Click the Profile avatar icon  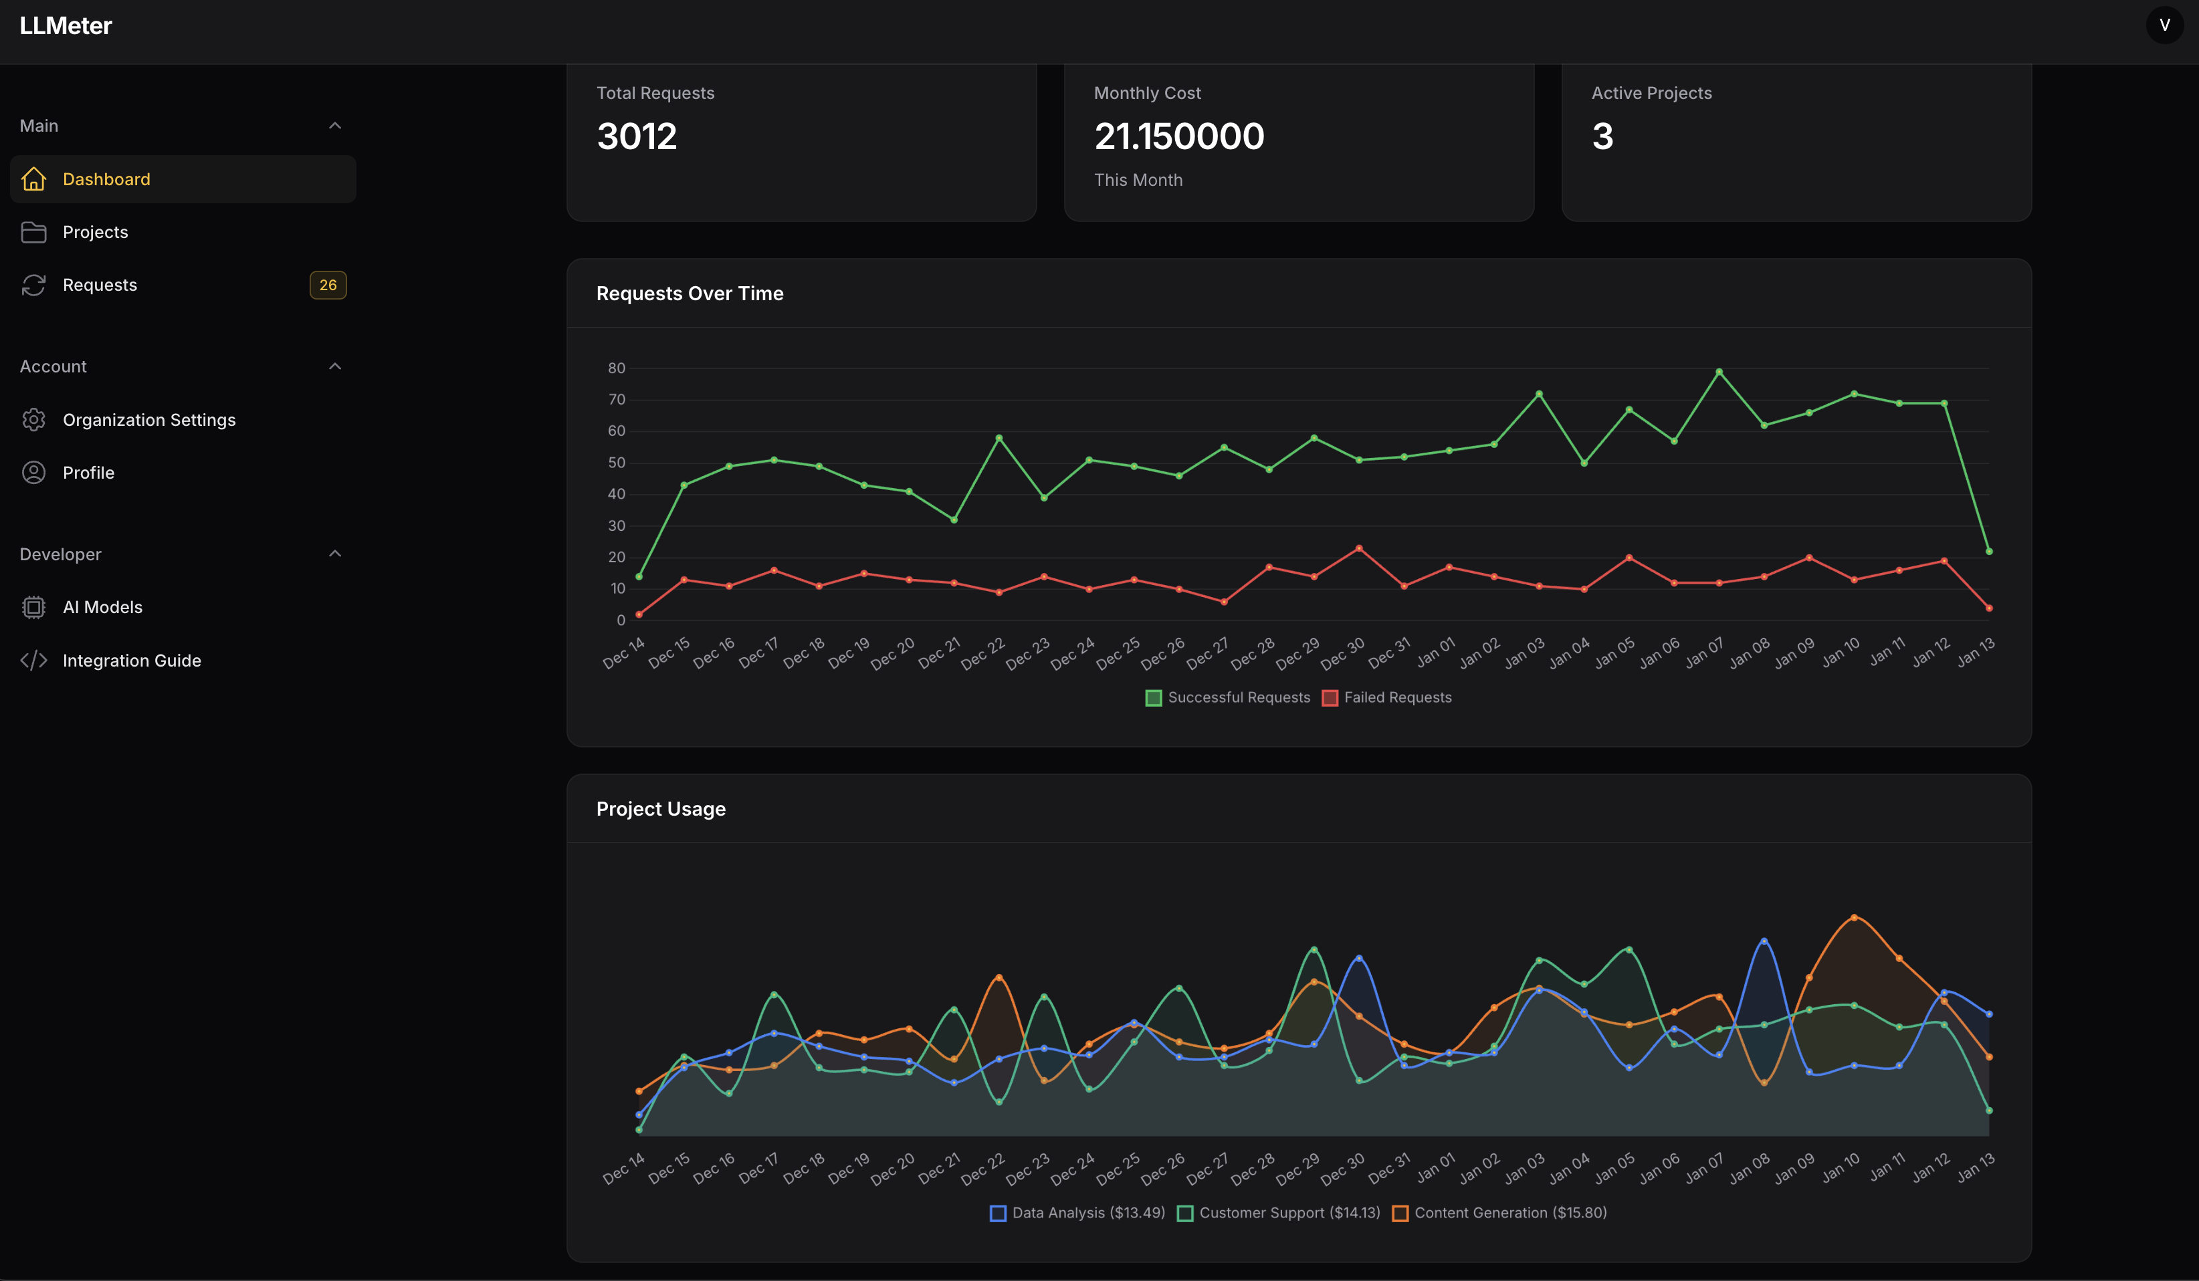(x=34, y=472)
